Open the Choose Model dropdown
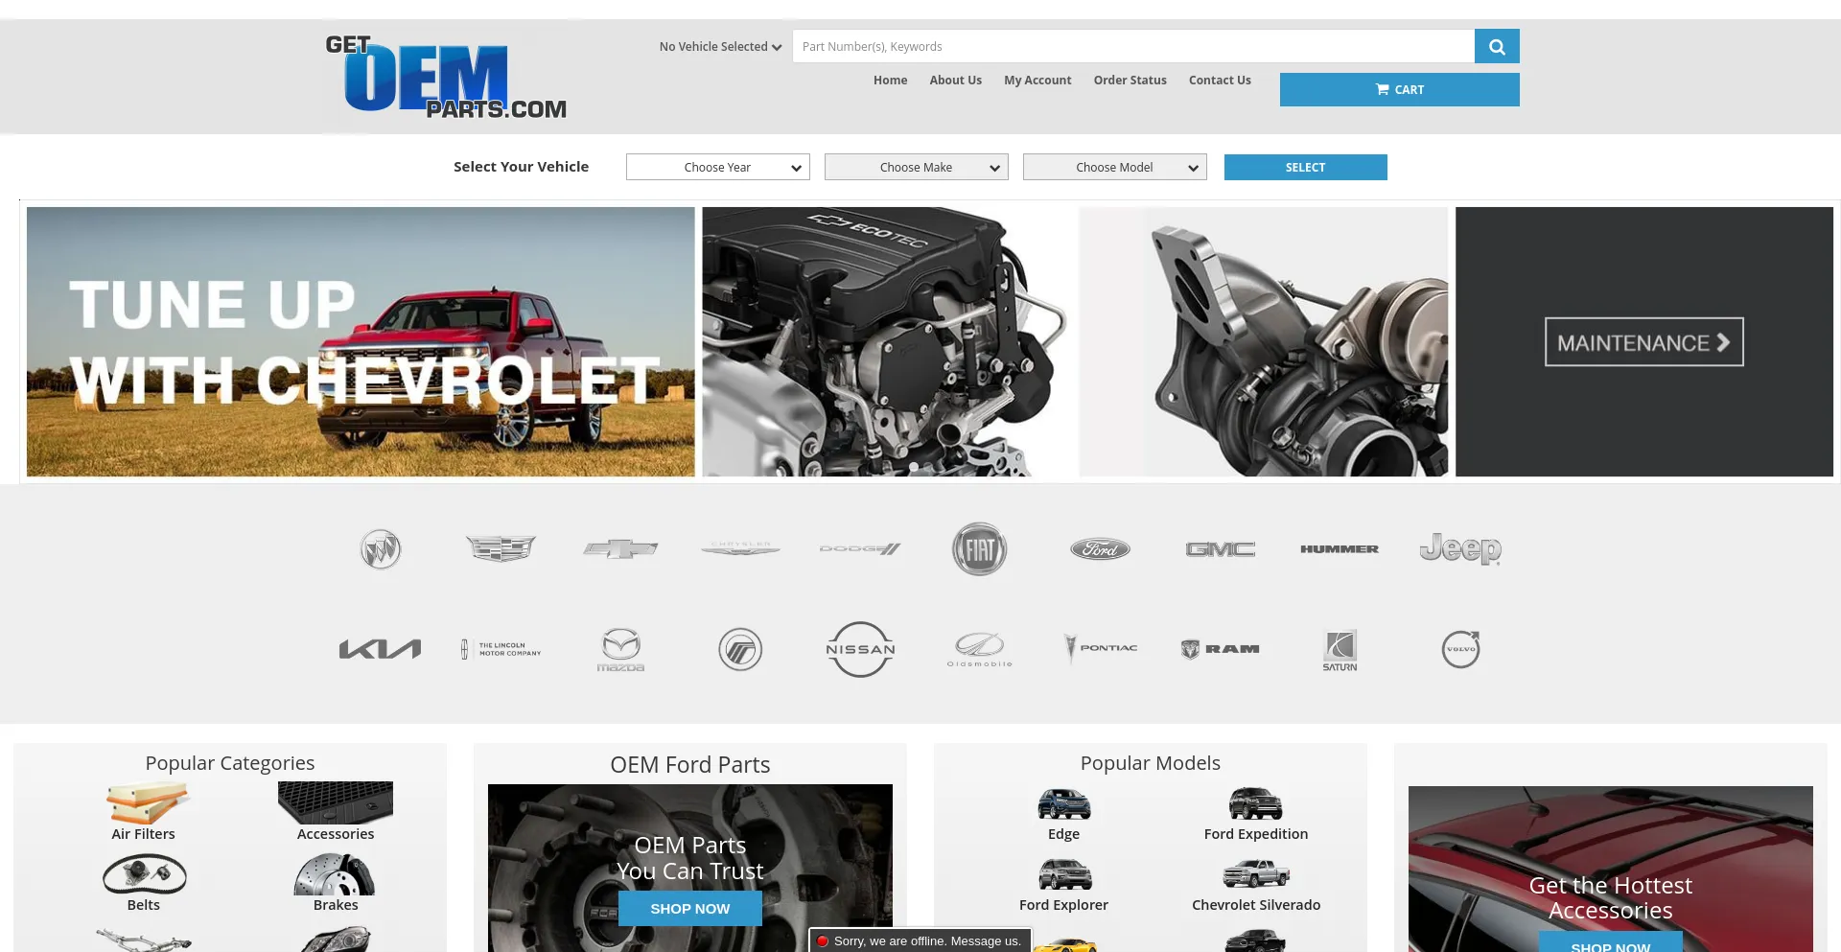The height and width of the screenshot is (952, 1841). pos(1115,167)
